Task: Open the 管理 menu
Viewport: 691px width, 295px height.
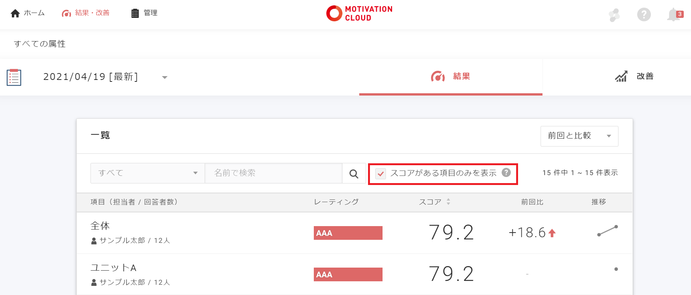Action: [144, 13]
